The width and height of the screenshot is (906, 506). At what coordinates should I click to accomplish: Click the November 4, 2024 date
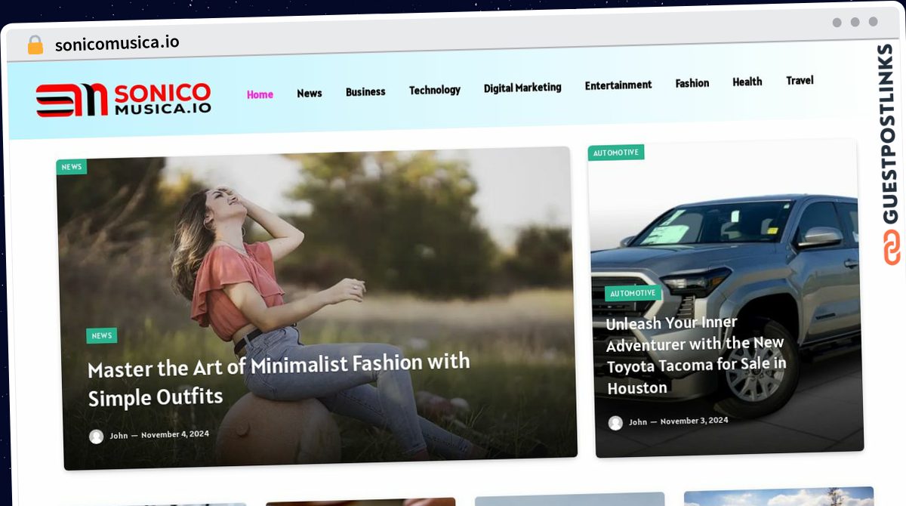[175, 434]
